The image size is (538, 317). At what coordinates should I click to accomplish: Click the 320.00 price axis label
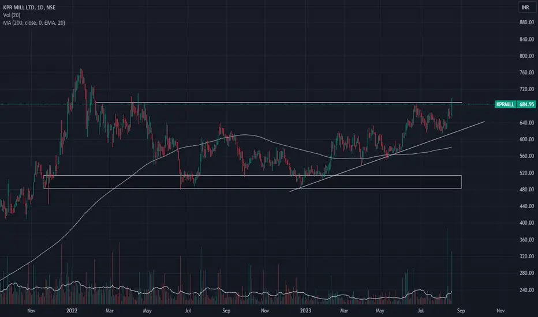click(x=526, y=256)
